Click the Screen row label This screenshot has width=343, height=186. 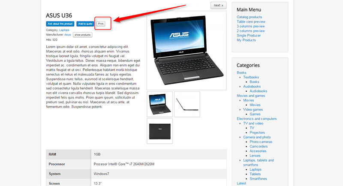(x=54, y=183)
